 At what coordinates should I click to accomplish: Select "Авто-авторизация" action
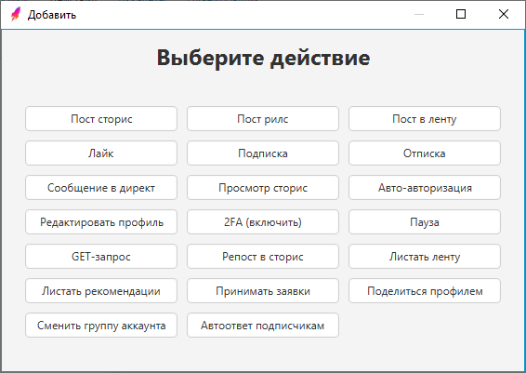425,188
